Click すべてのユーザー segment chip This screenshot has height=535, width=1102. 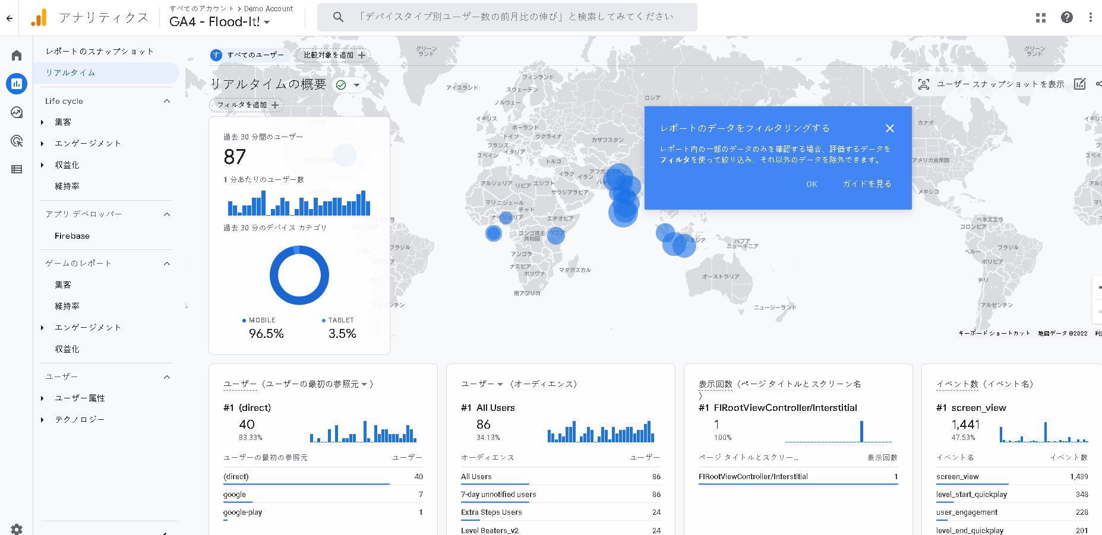click(250, 55)
